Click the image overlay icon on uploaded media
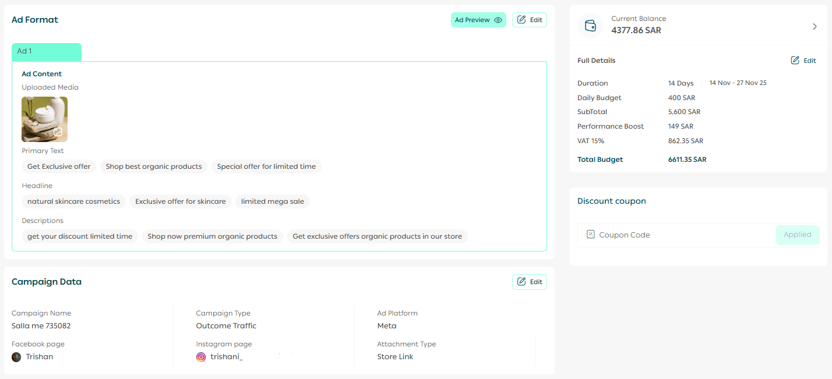This screenshot has height=379, width=832. tap(58, 133)
